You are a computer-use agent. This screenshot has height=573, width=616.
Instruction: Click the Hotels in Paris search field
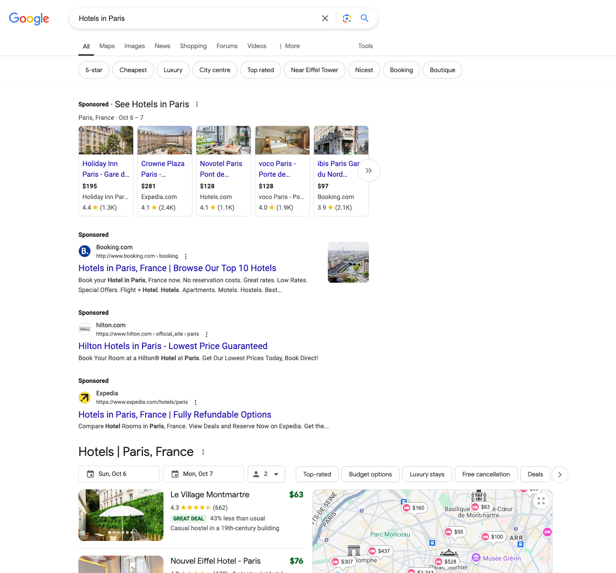point(196,18)
